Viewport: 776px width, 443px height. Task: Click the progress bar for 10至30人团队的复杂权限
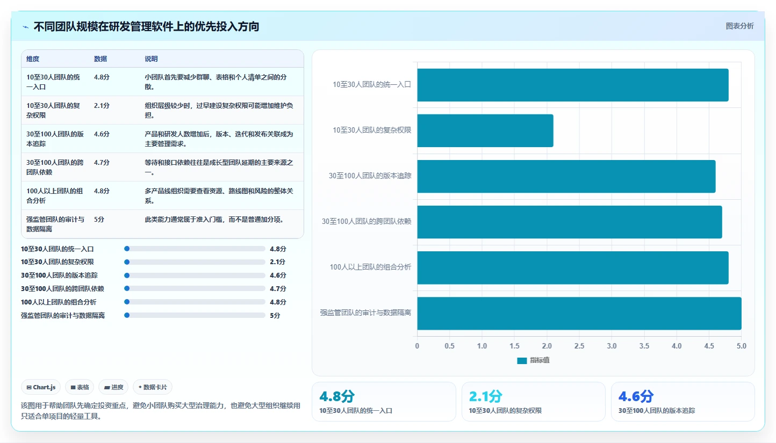195,262
